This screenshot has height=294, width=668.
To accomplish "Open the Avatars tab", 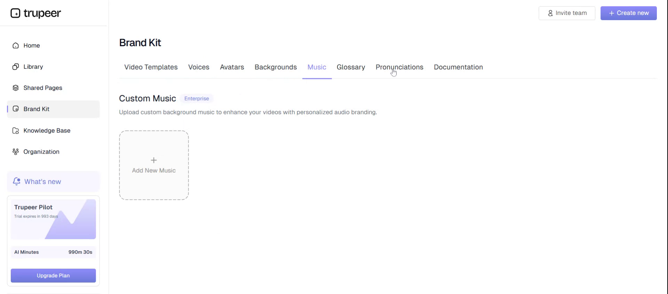I will (x=232, y=67).
